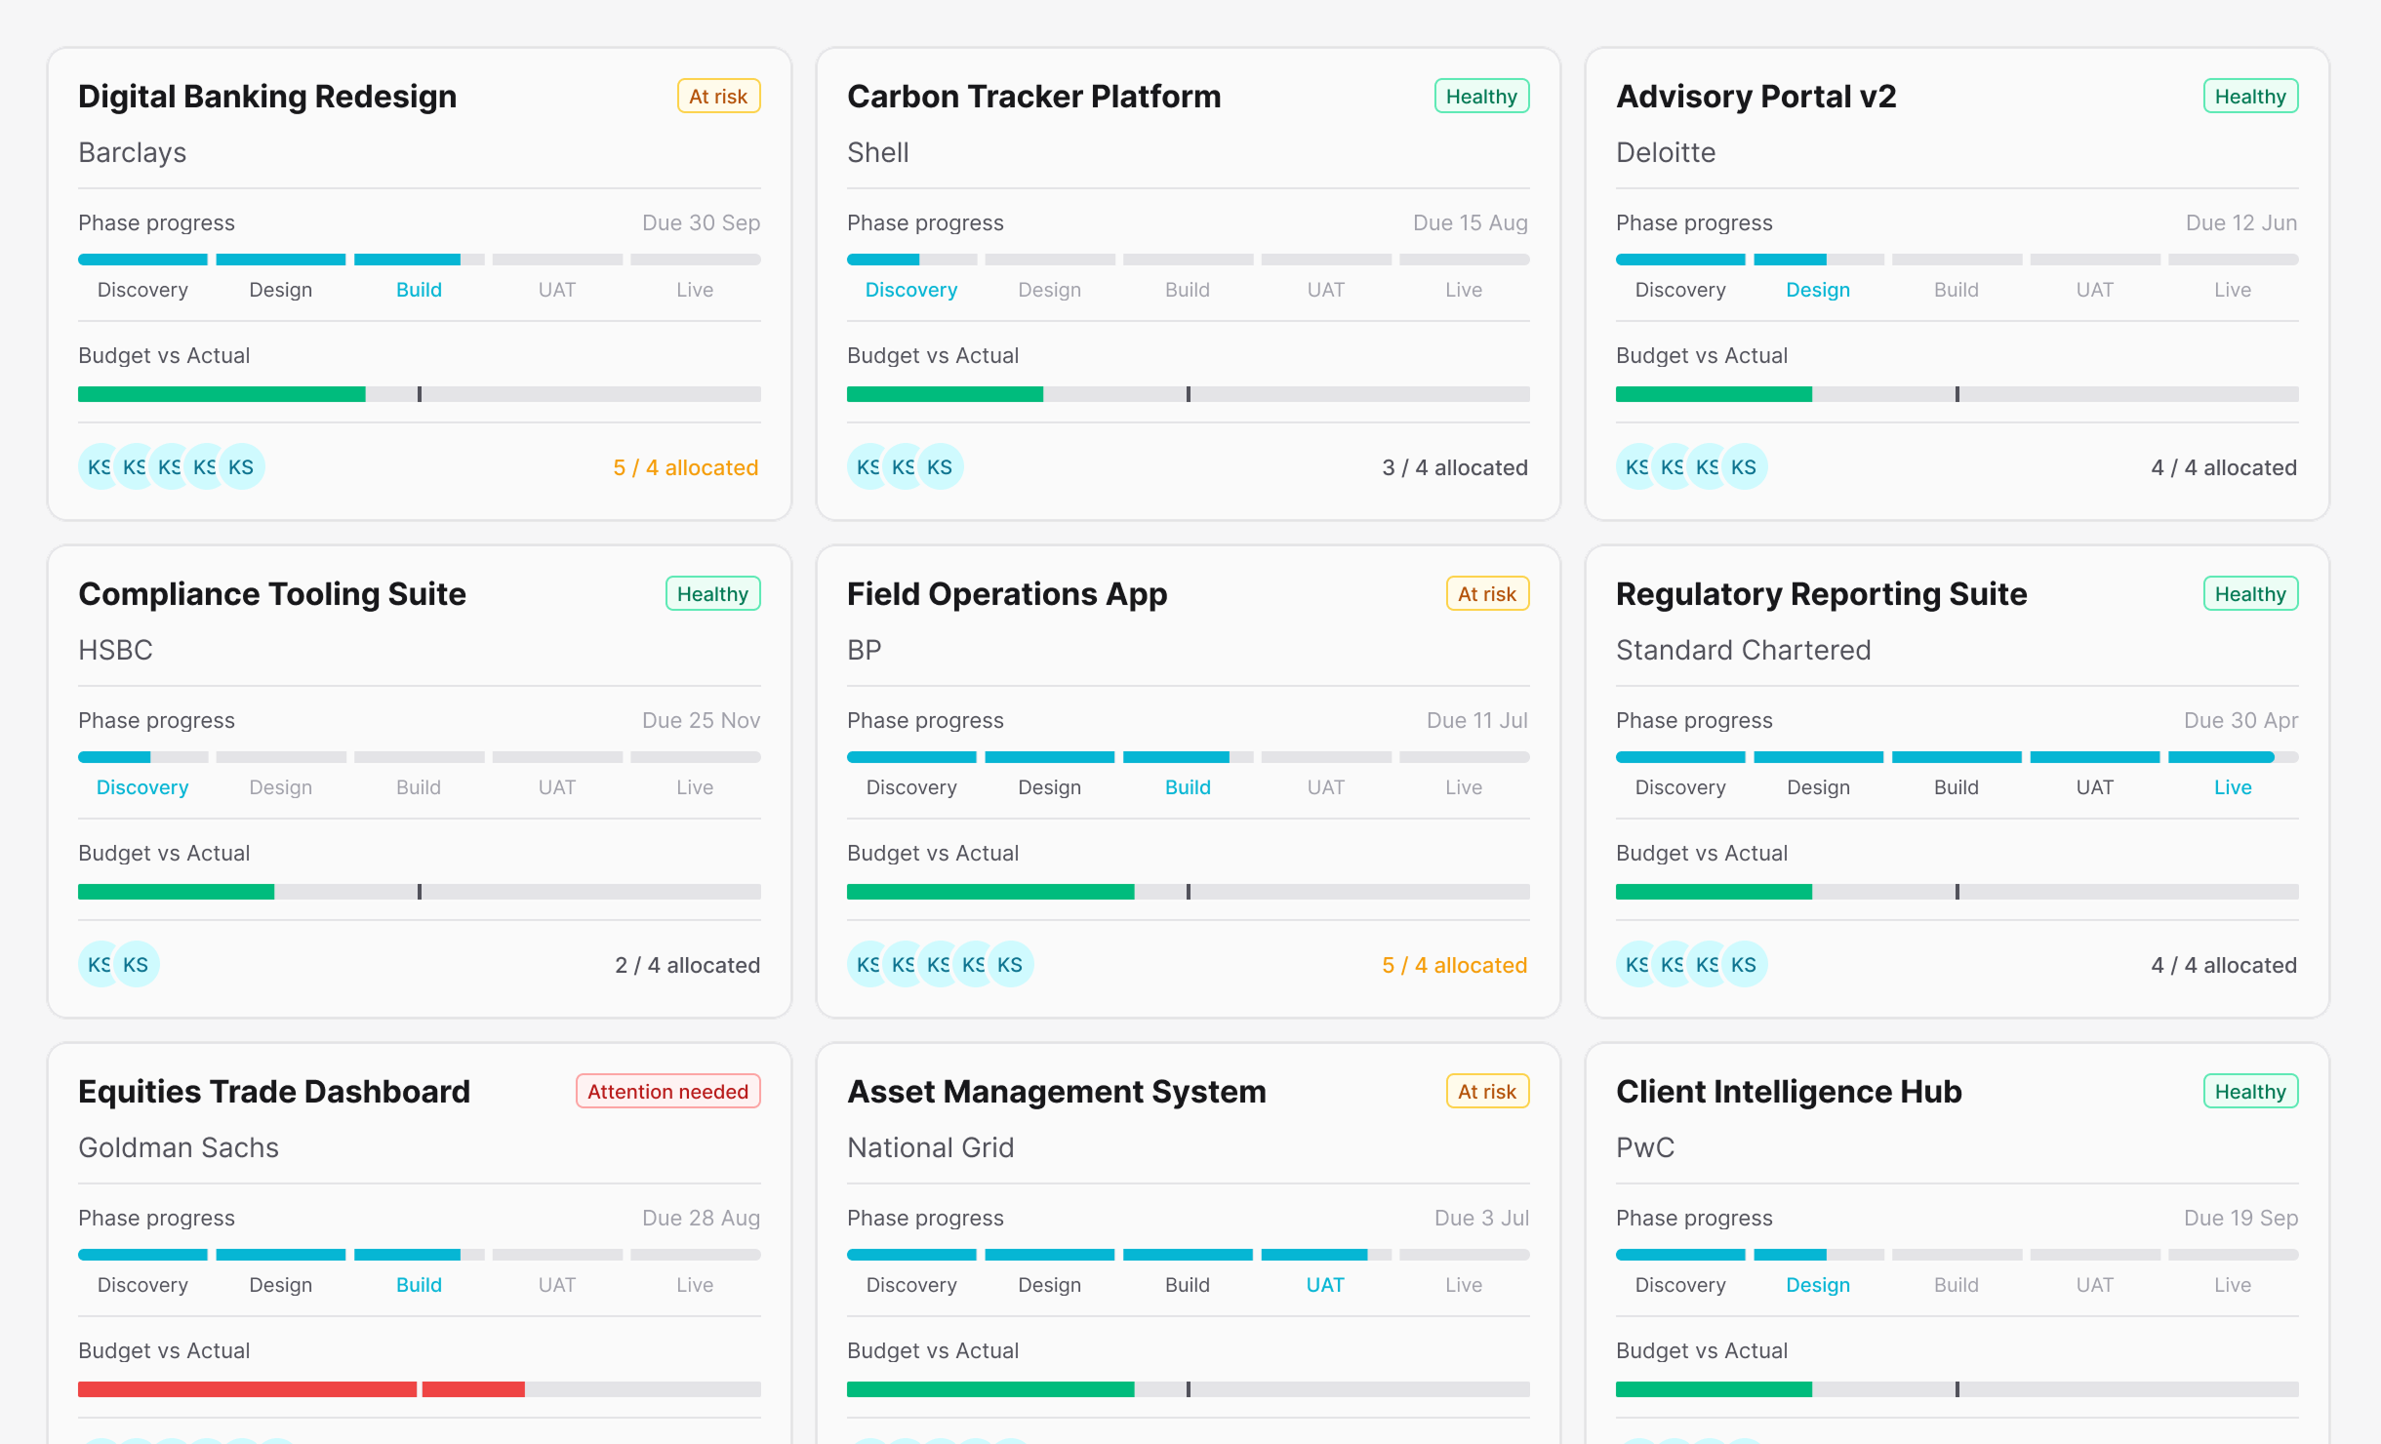Select Discovery phase label in Carbon Tracker Platform
The image size is (2381, 1444).
pyautogui.click(x=910, y=290)
